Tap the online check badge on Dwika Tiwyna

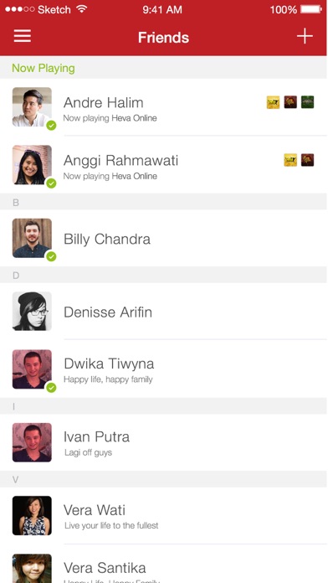[51, 388]
